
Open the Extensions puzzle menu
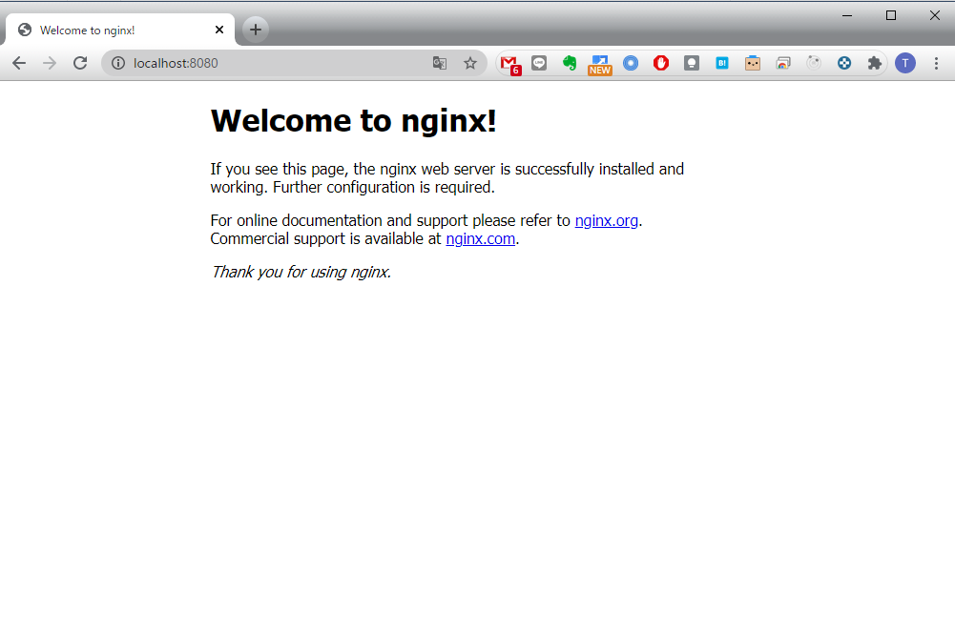[875, 63]
